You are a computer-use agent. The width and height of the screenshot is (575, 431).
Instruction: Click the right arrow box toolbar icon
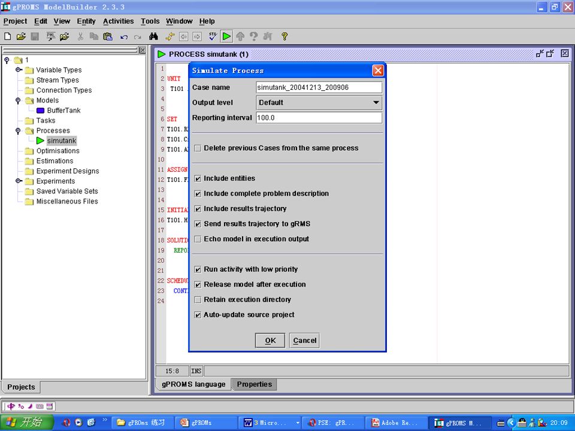[x=197, y=37]
